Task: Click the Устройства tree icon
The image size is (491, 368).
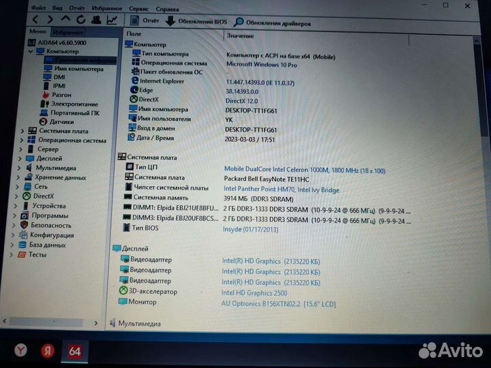Action: [x=26, y=206]
